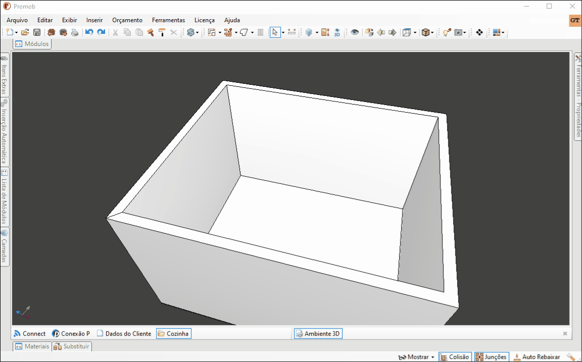Toggle Auto Rebaixar in the status bar
This screenshot has width=582, height=362.
click(537, 357)
